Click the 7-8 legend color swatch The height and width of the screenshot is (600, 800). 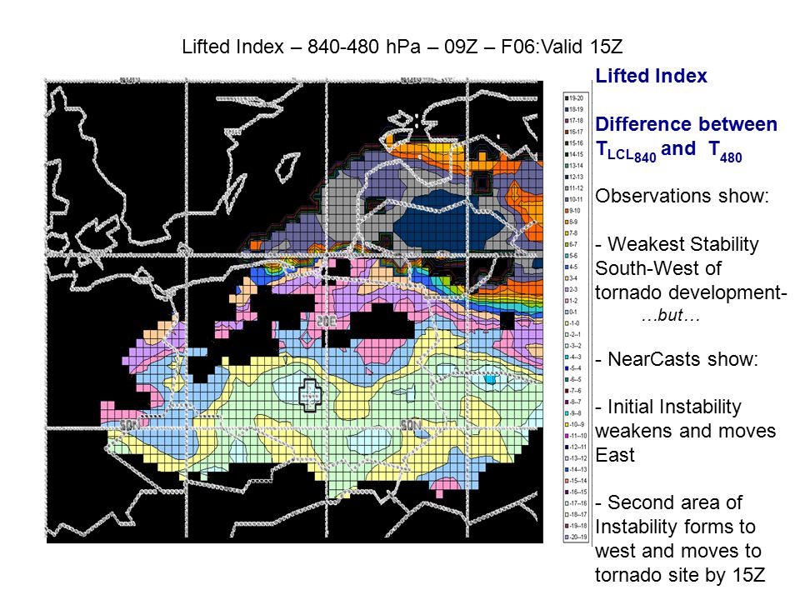[x=567, y=232]
